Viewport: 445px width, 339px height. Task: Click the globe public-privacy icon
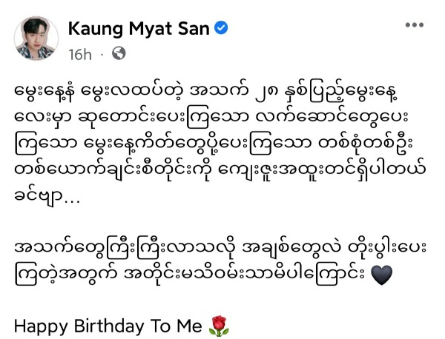[119, 53]
